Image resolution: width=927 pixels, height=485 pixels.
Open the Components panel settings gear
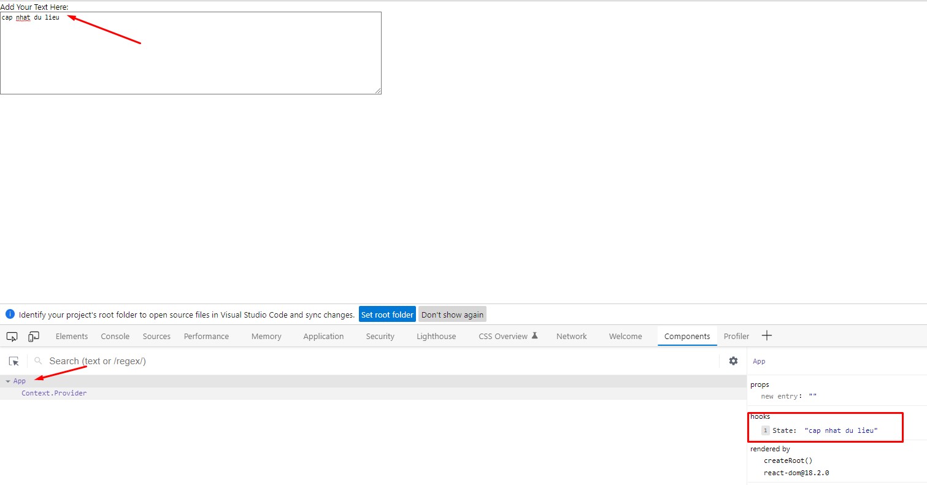point(733,361)
